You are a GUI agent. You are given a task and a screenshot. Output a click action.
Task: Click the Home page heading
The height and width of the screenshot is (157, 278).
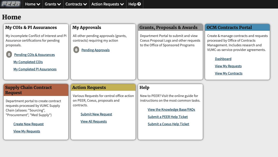12,17
